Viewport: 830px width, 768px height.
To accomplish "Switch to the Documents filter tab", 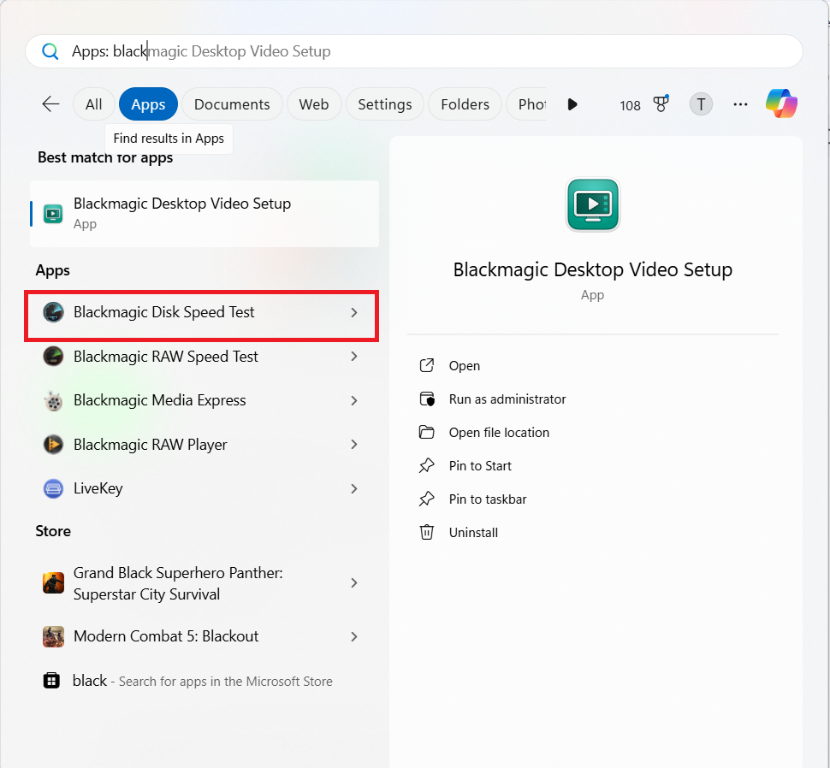I will 232,103.
